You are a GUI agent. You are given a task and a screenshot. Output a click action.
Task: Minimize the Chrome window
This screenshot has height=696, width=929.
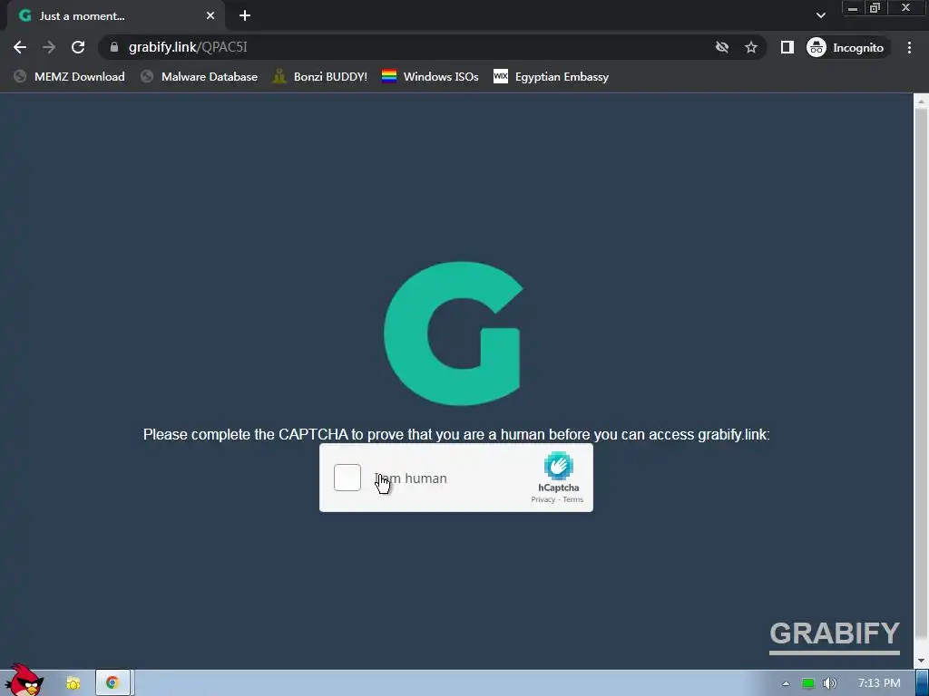(x=853, y=8)
